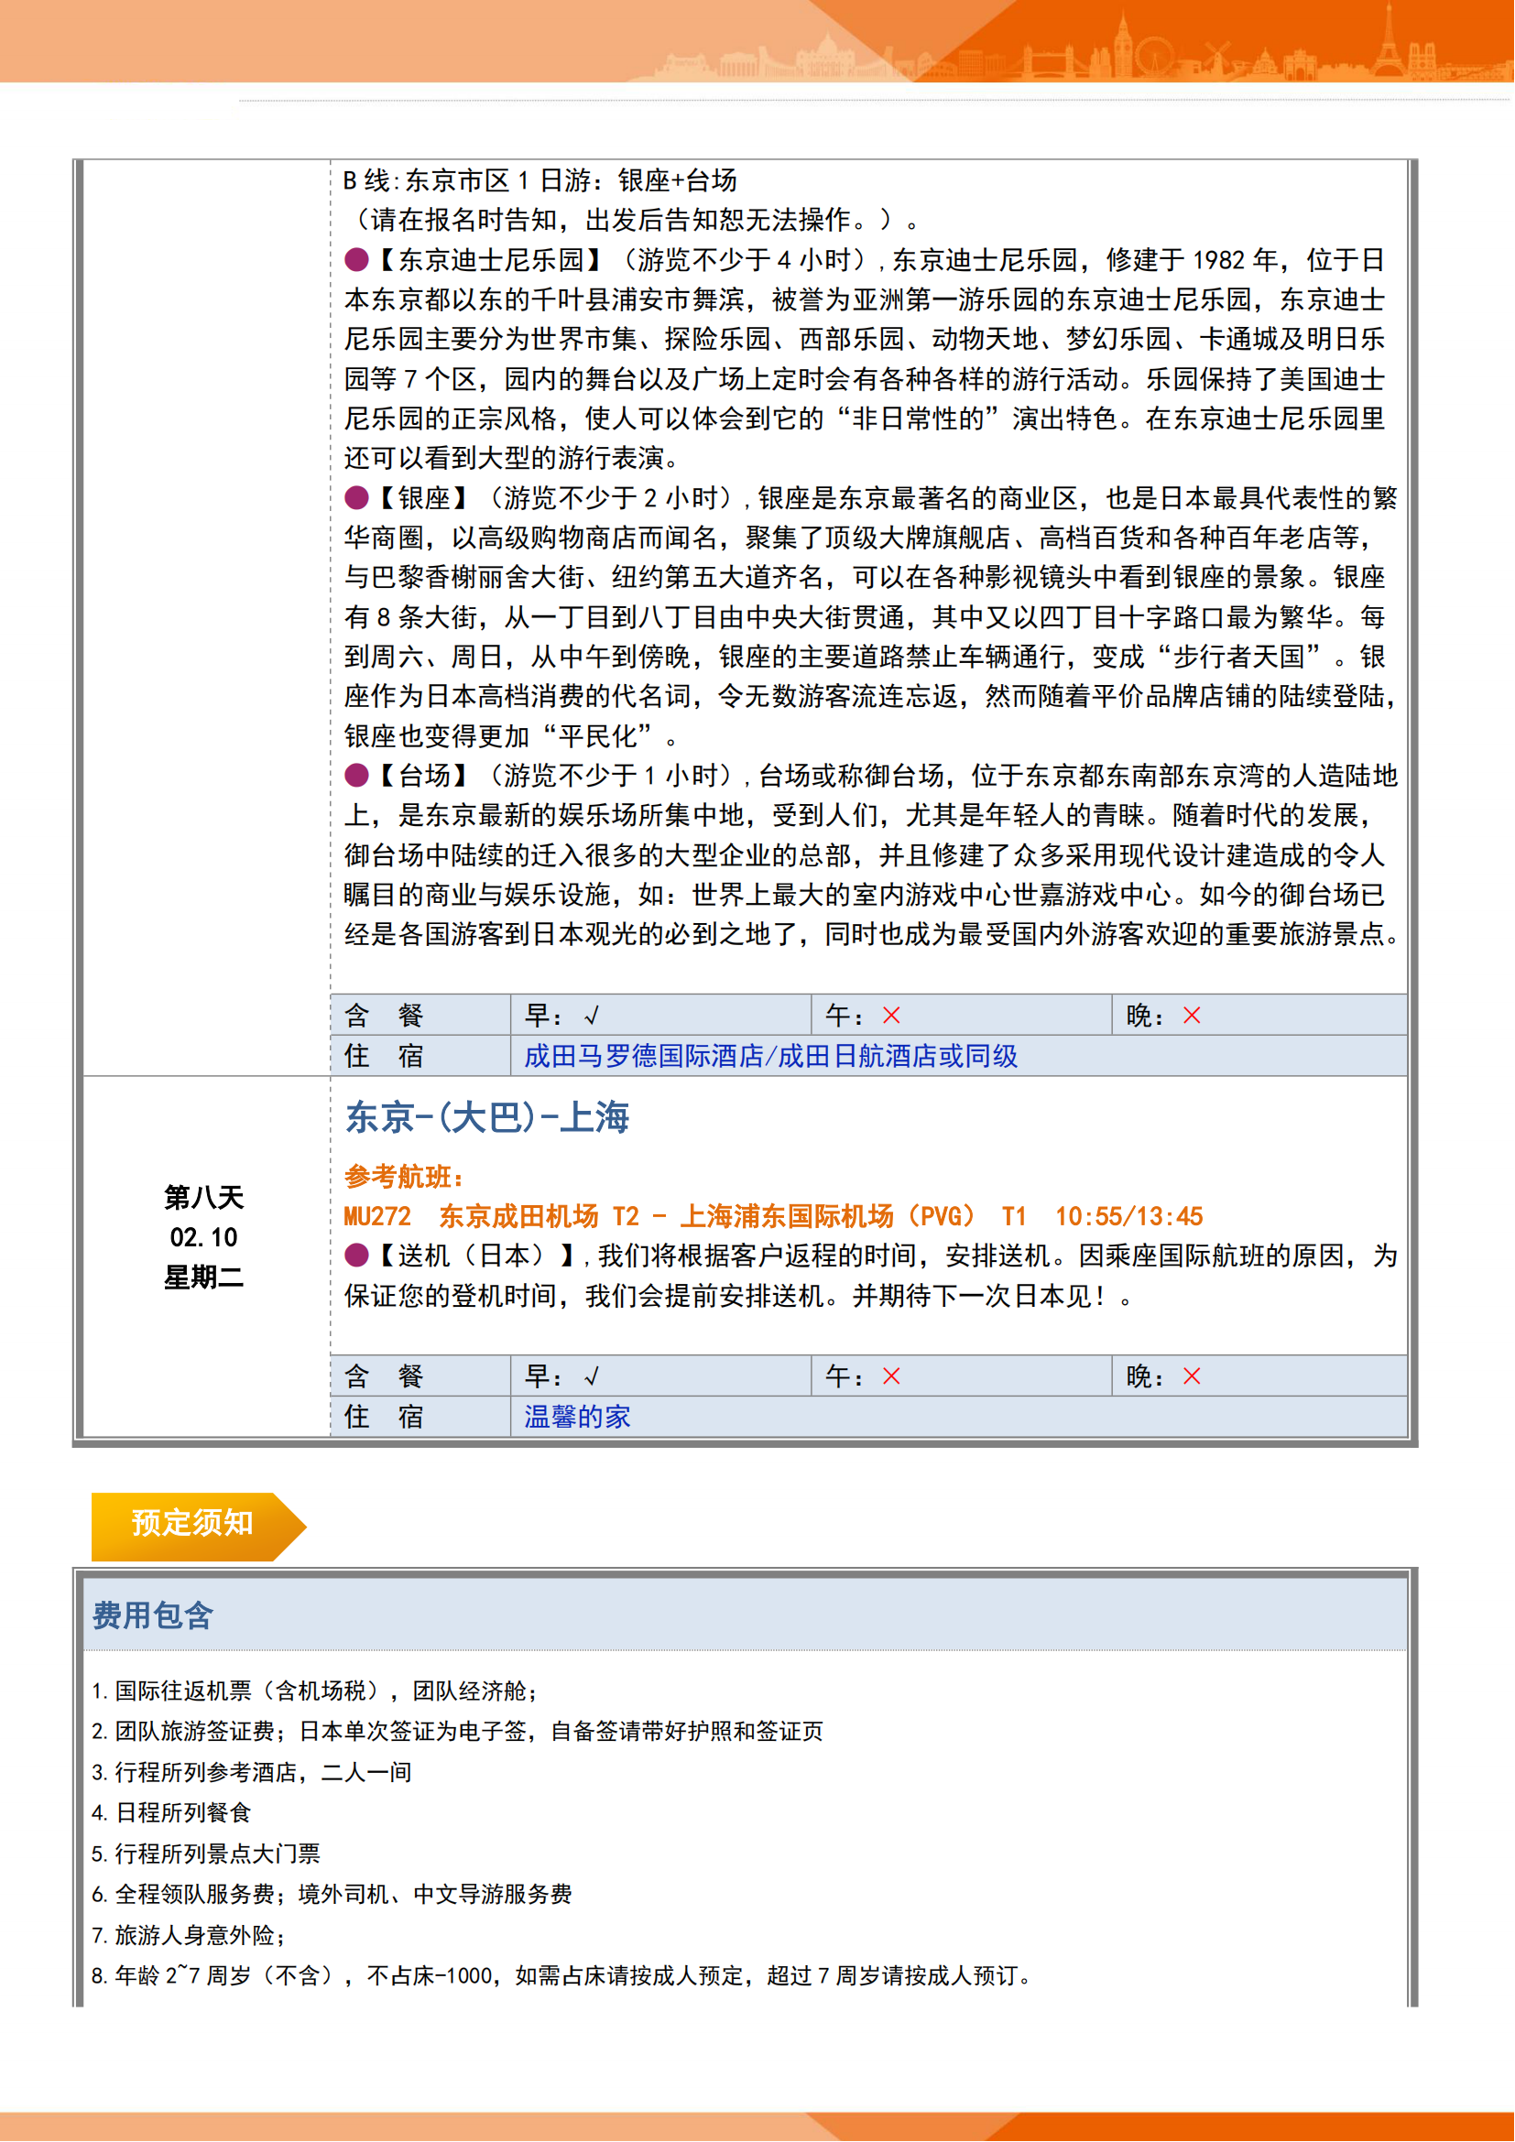Click the red X after 晚 above 温馨的家
This screenshot has width=1515, height=2142.
point(1193,1377)
